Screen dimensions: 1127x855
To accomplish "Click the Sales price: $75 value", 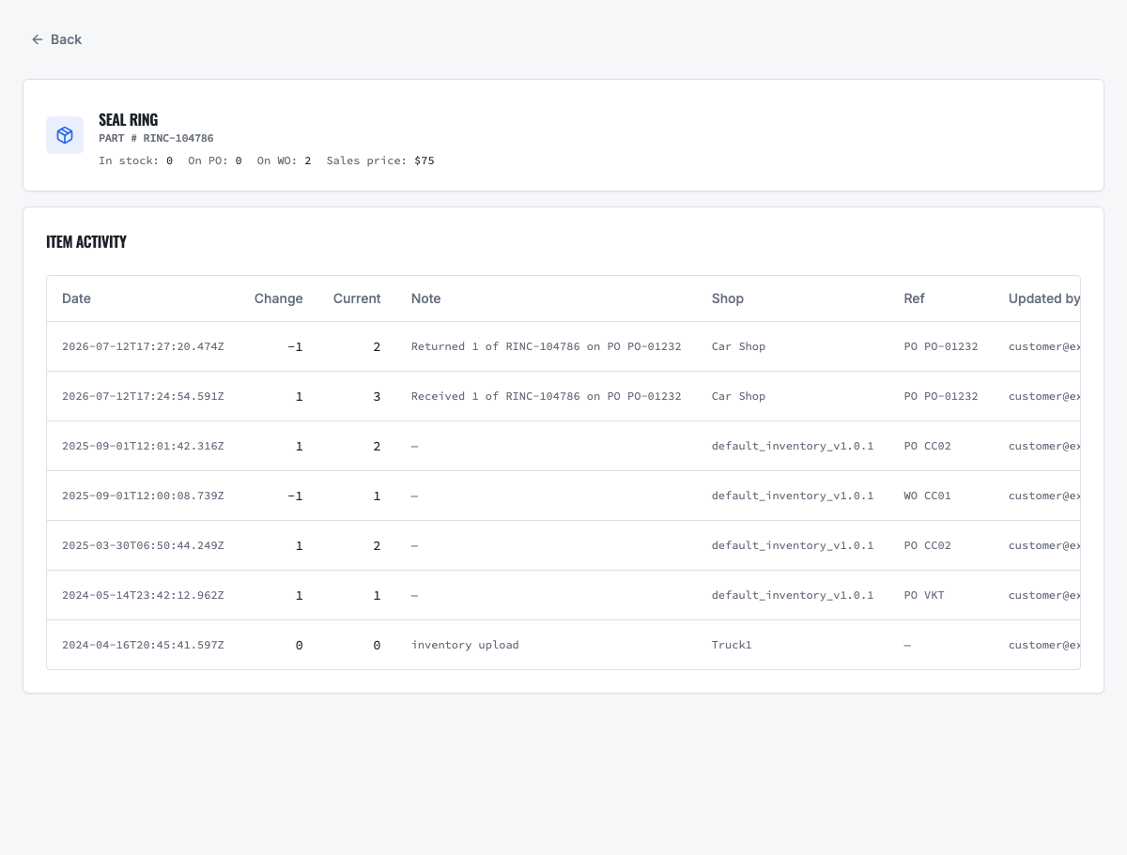I will [x=380, y=160].
